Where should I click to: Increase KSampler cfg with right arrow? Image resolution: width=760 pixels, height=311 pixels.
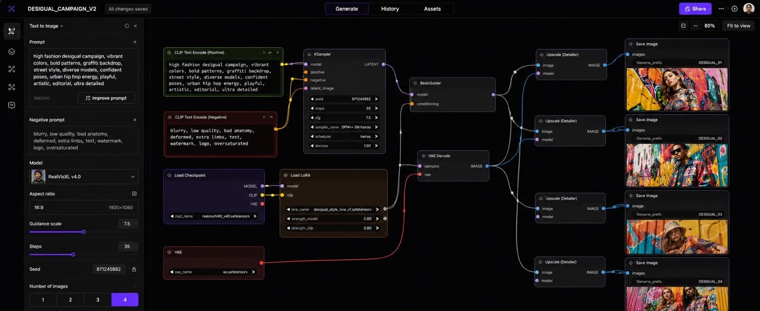tap(376, 118)
